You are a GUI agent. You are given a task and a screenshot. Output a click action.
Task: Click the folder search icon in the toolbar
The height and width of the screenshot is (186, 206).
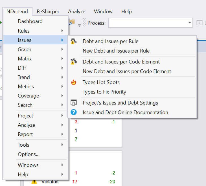pos(72,22)
